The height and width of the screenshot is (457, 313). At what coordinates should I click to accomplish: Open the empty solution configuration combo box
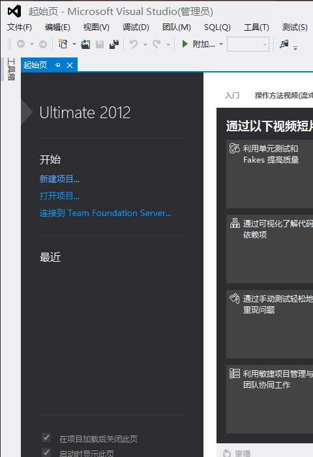tap(248, 44)
